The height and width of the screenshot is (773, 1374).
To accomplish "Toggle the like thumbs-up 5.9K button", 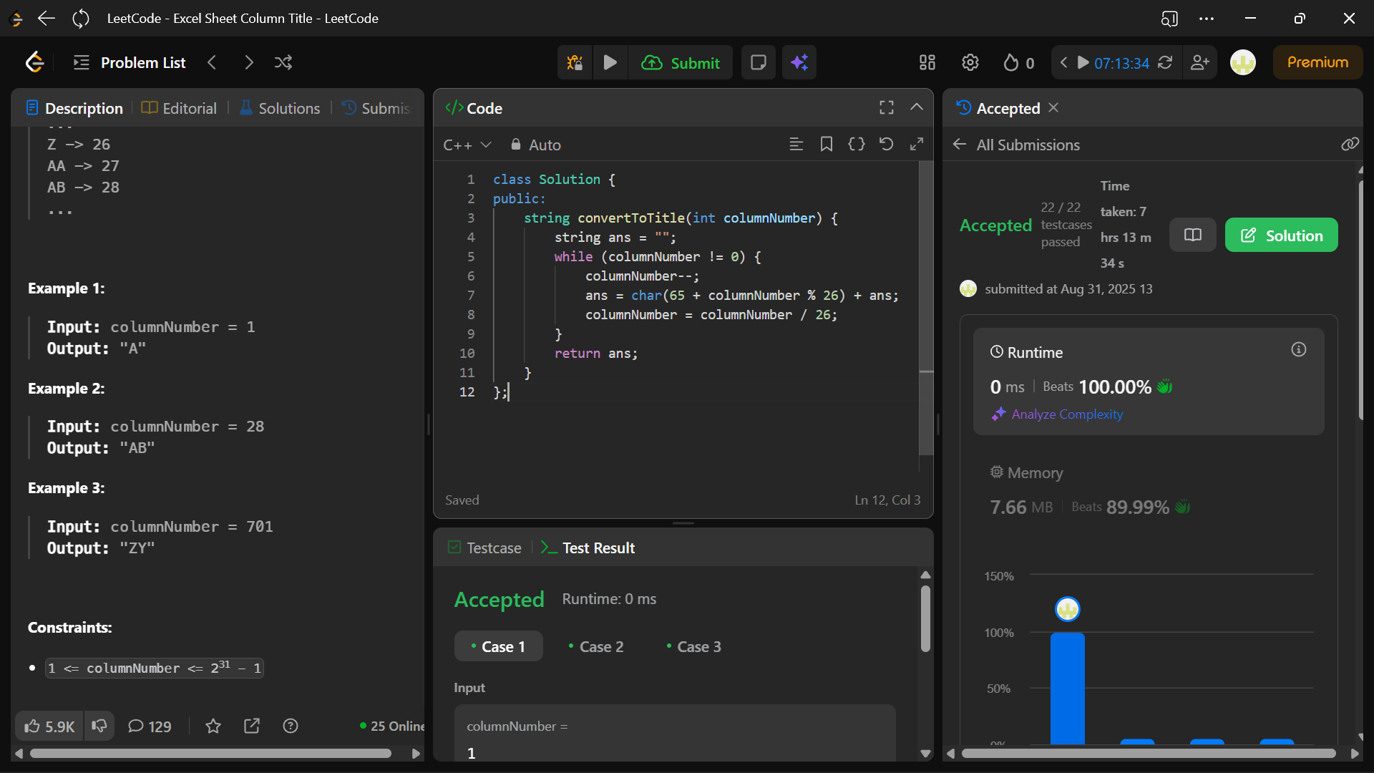I will (x=49, y=726).
